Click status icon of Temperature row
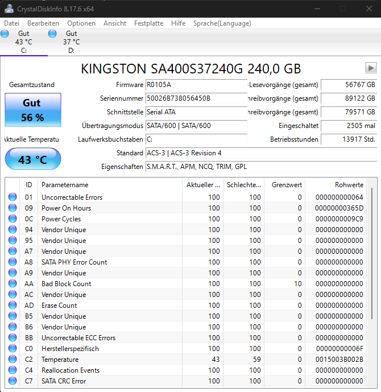Screen dimensions: 381x392 [x=13, y=359]
